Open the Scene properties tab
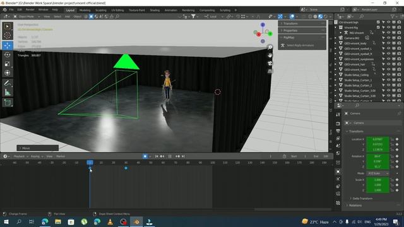 pos(338,146)
